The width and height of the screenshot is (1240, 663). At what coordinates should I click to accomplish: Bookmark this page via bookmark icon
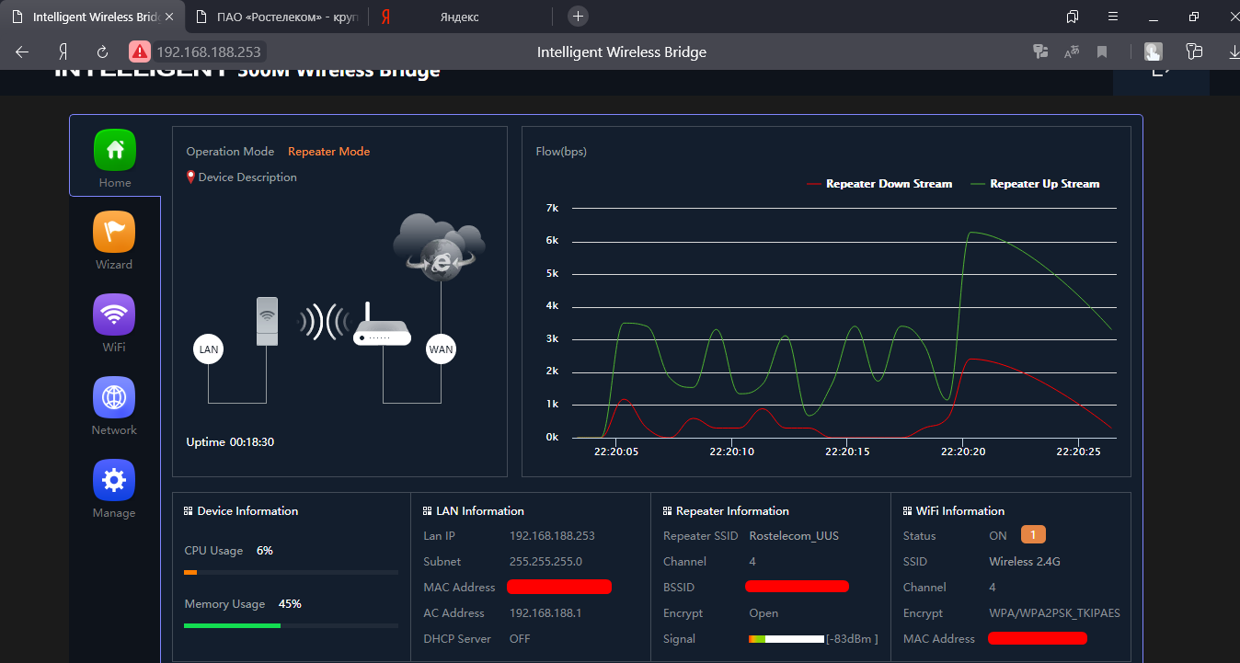coord(1102,52)
